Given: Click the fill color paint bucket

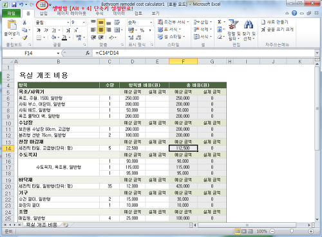Looking at the screenshot, I should coord(53,38).
